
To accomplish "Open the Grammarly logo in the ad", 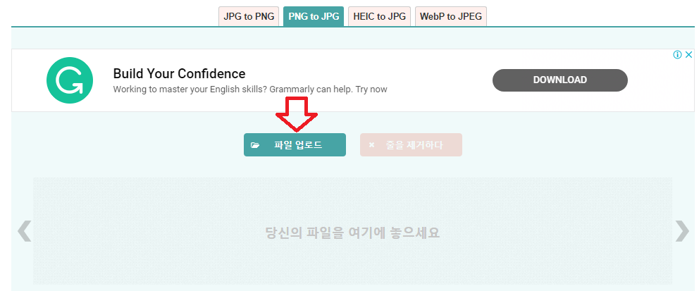I will pos(70,80).
